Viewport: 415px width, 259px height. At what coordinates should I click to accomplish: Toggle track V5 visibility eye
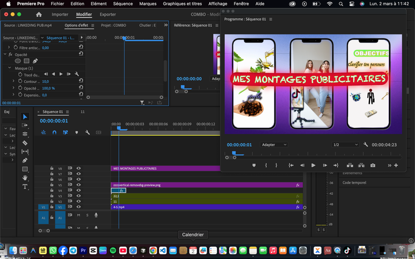tap(78, 185)
